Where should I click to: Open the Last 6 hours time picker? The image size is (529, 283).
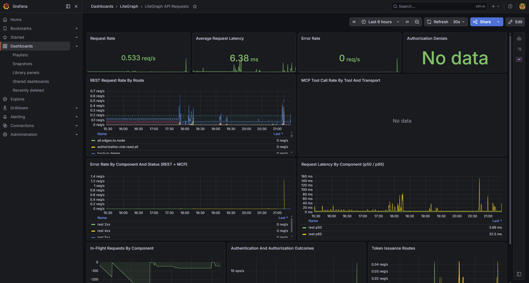381,22
